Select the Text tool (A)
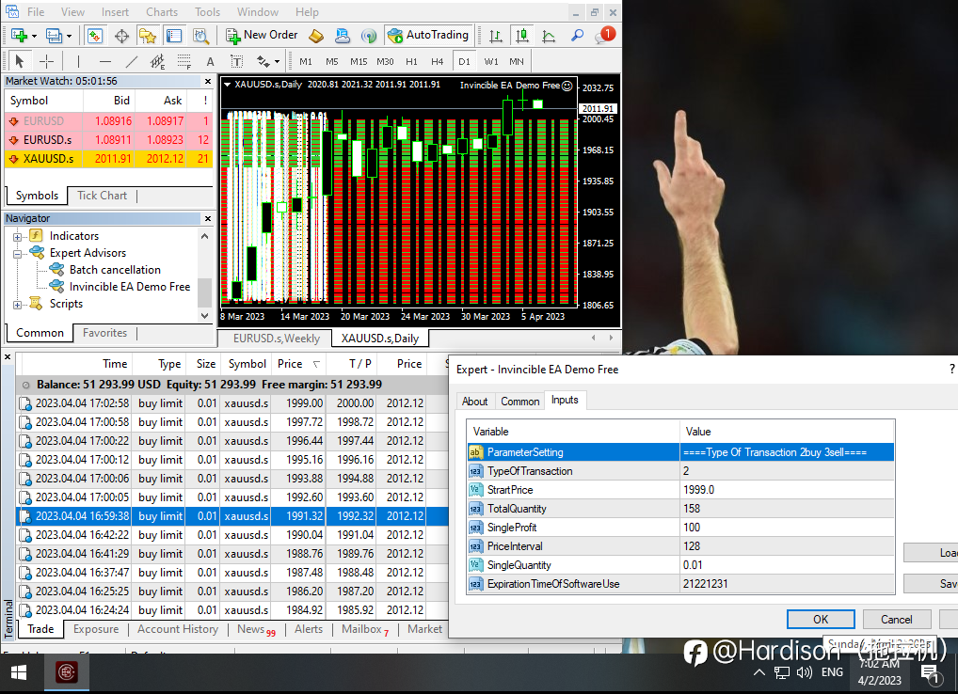The width and height of the screenshot is (958, 694). 210,62
